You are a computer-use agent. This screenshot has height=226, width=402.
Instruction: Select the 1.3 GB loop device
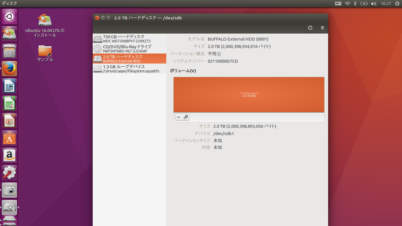(130, 69)
